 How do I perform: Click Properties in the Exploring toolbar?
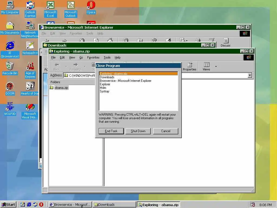tap(189, 67)
